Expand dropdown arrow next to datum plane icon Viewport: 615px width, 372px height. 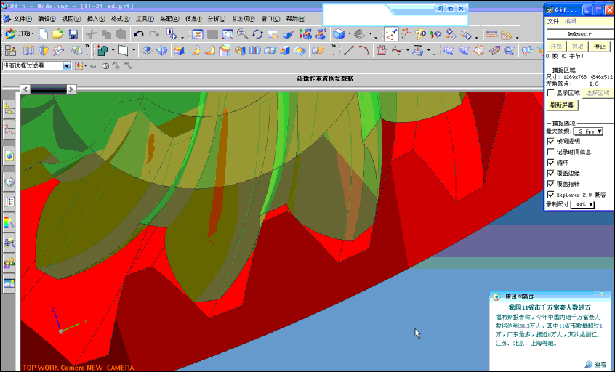[134, 51]
